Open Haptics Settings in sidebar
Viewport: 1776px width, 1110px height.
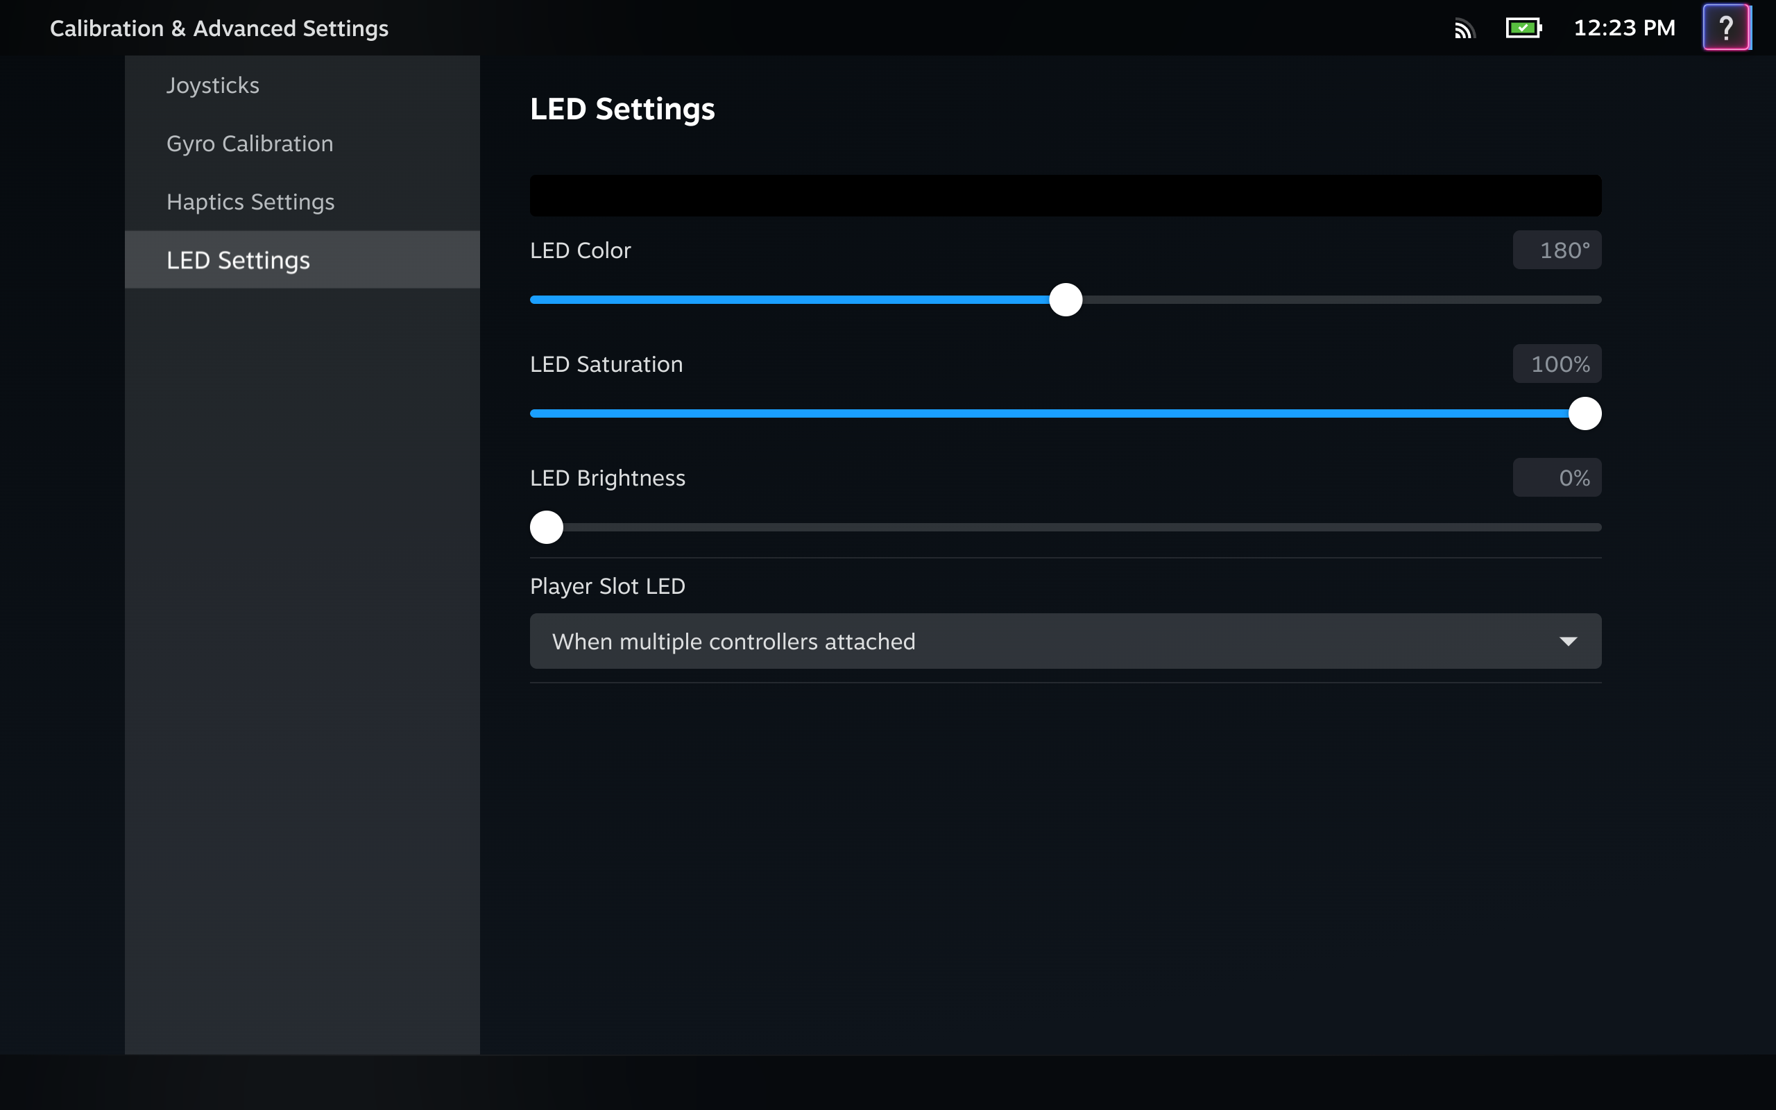pos(250,201)
